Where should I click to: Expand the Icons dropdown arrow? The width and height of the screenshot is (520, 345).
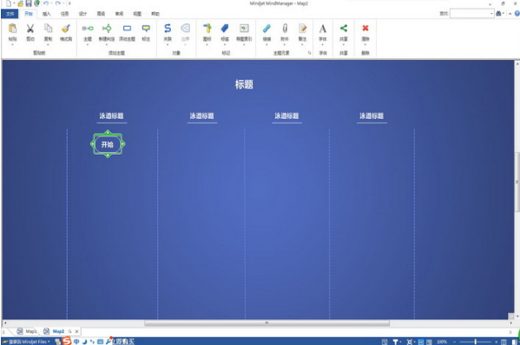point(207,44)
